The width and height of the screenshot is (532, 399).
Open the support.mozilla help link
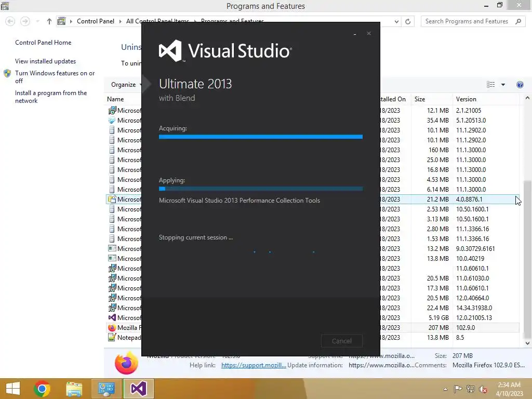click(254, 365)
